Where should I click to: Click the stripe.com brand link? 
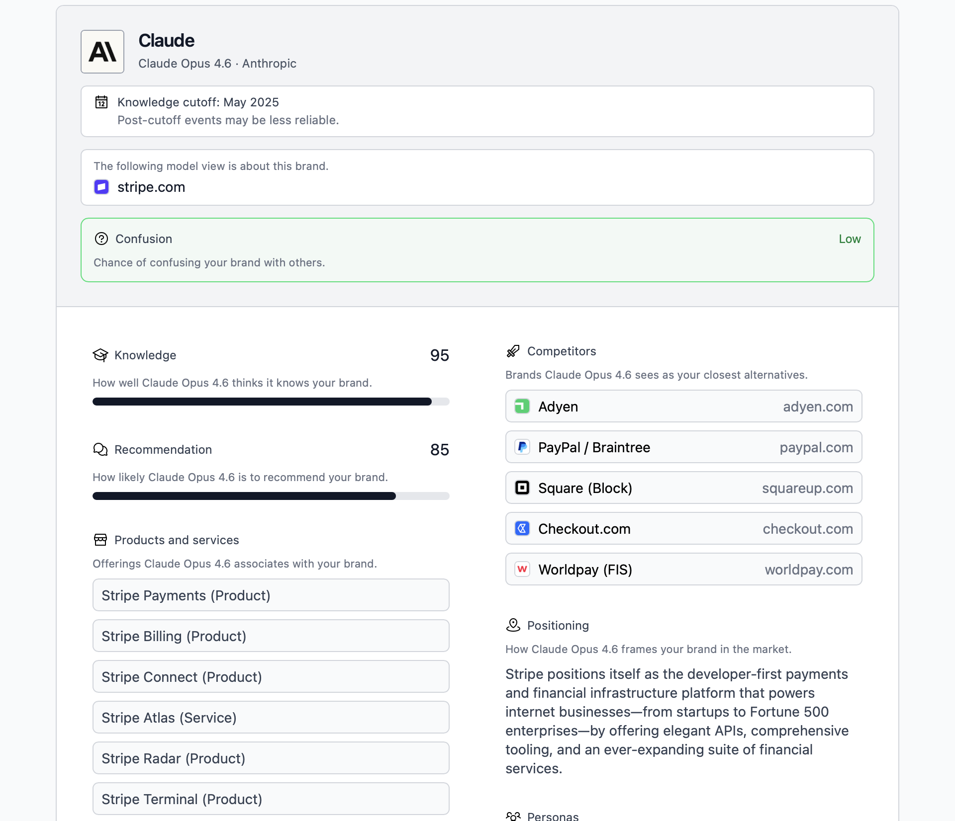point(151,187)
